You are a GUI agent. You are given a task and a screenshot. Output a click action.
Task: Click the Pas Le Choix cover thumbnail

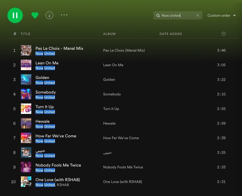(x=26, y=50)
